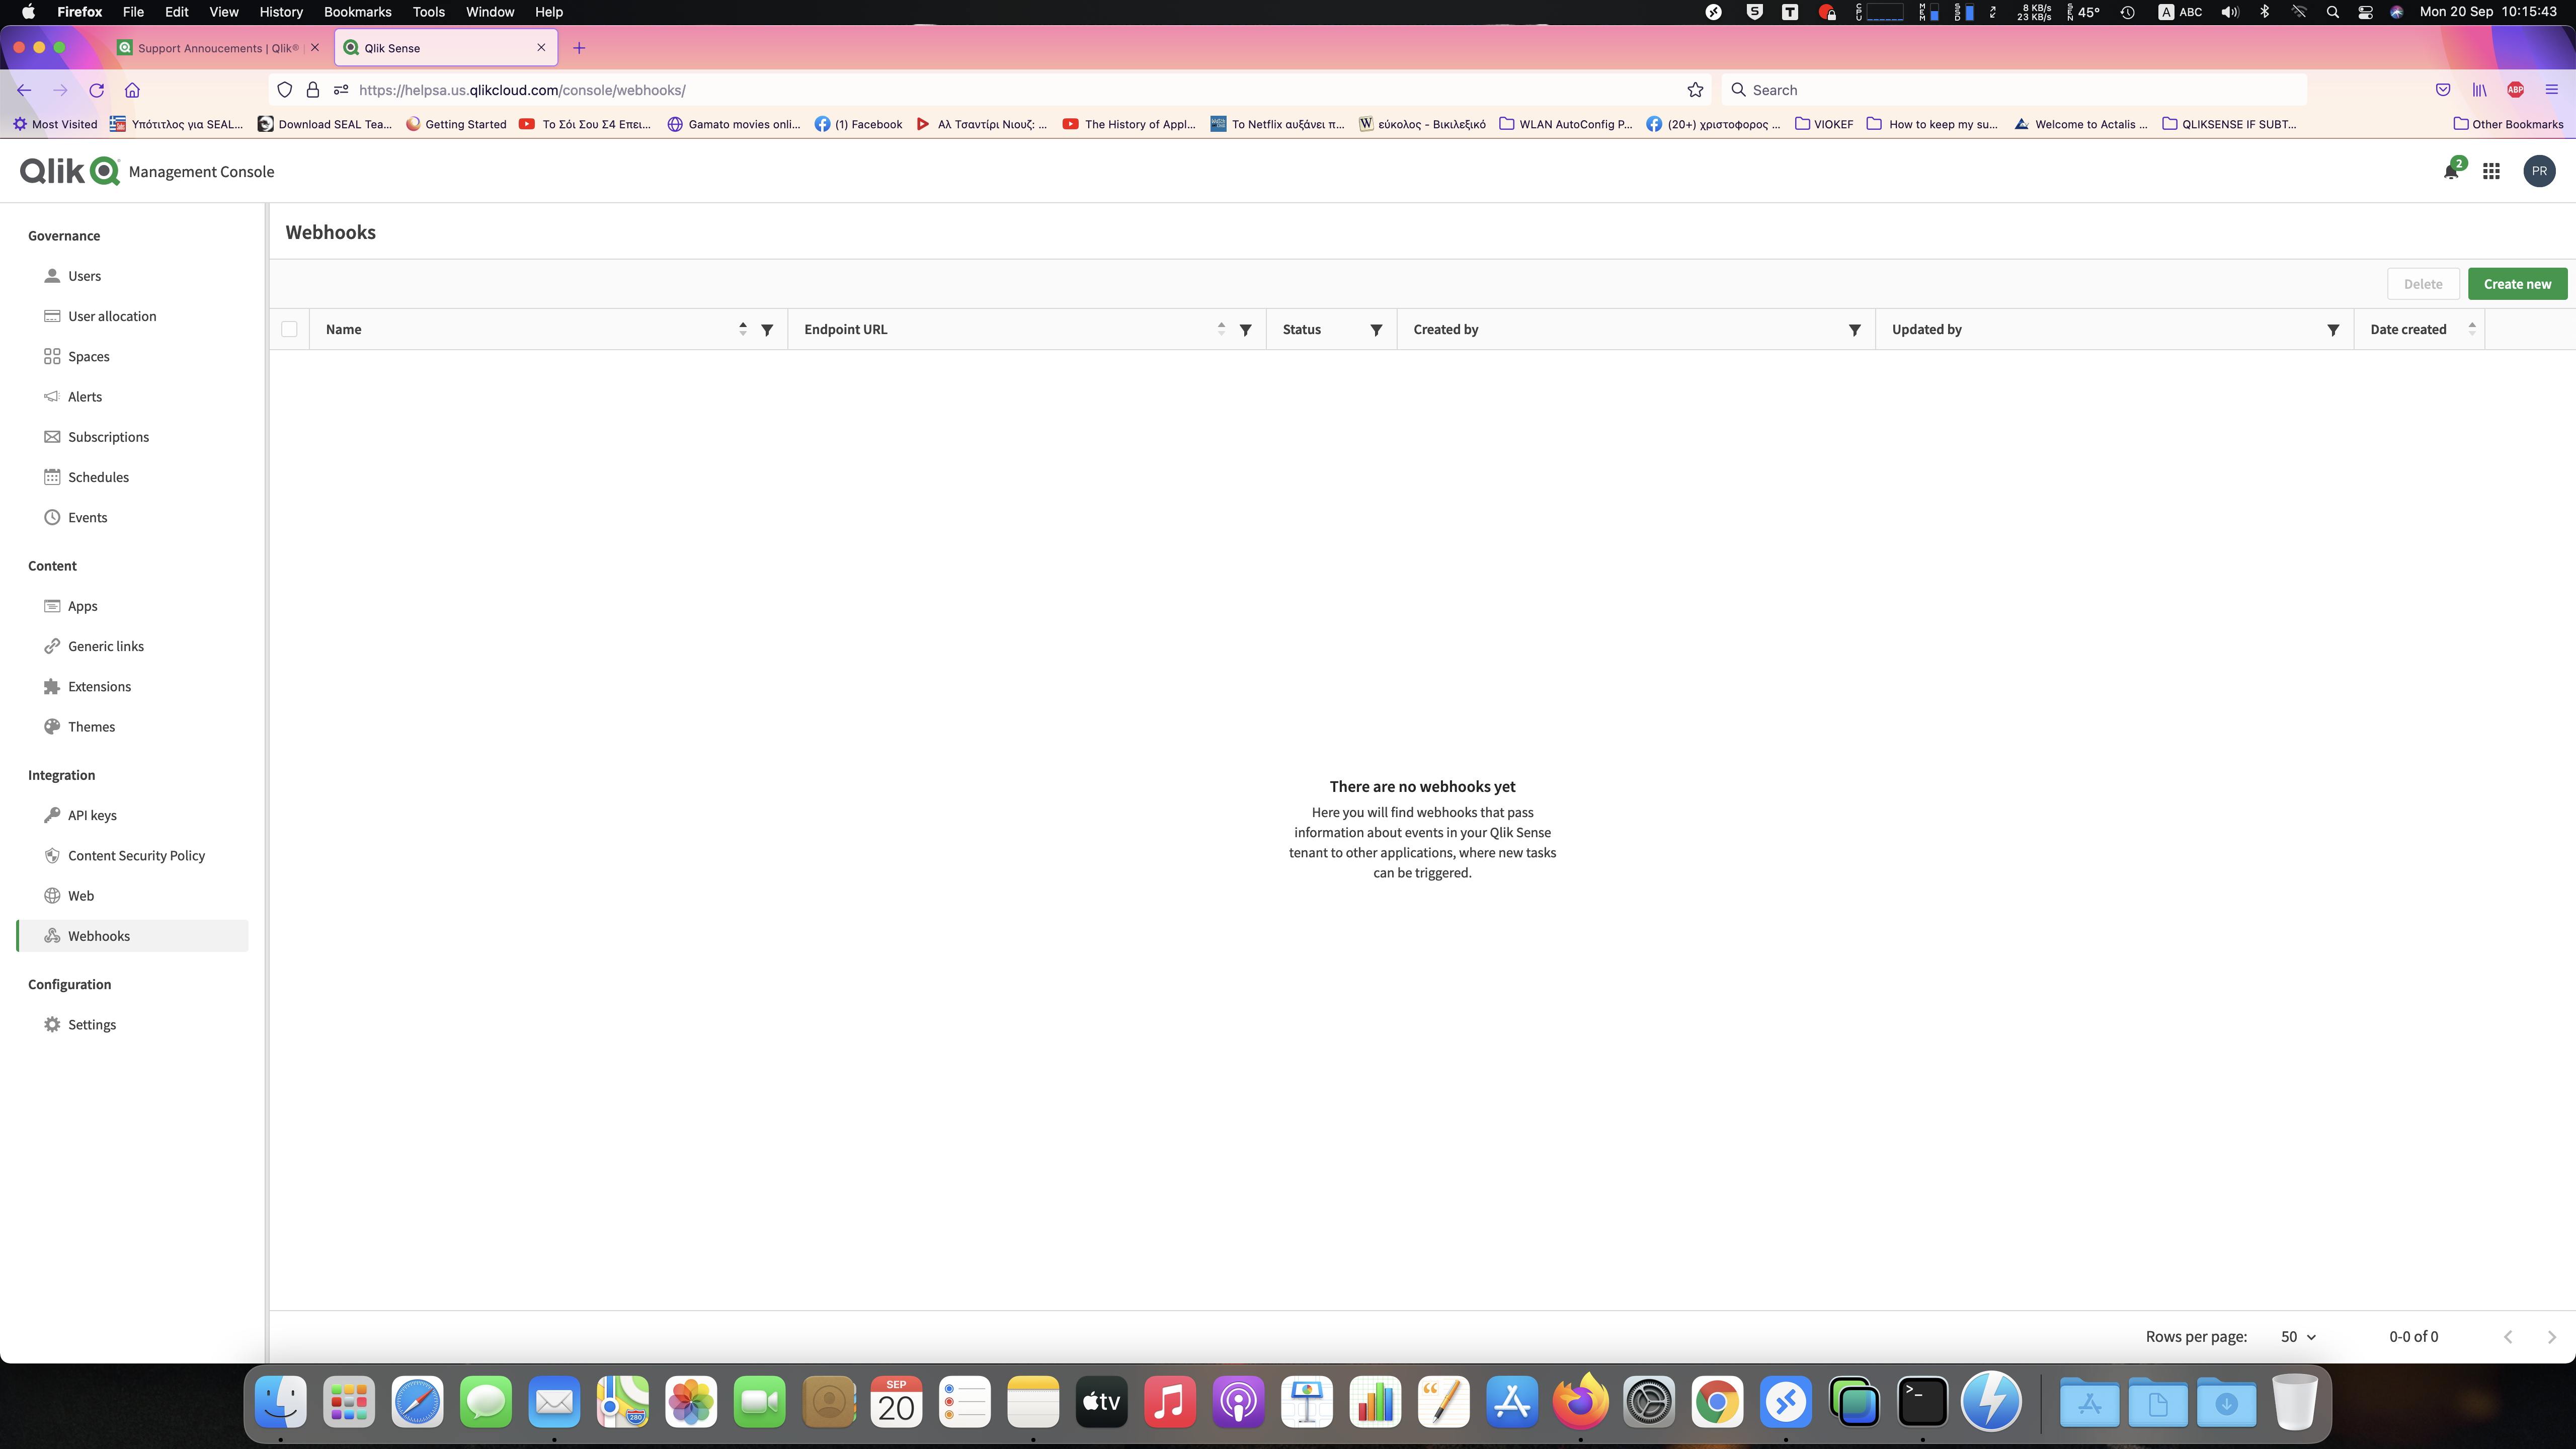Open the PR user profile avatar

pos(2538,172)
